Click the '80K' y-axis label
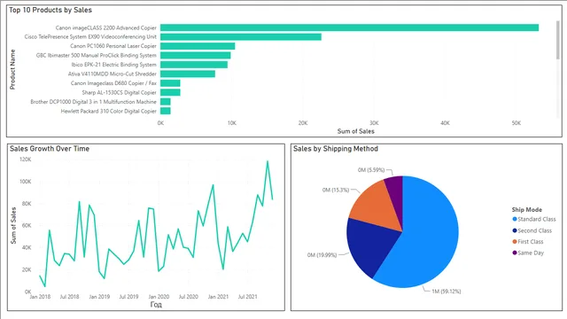 (27, 204)
